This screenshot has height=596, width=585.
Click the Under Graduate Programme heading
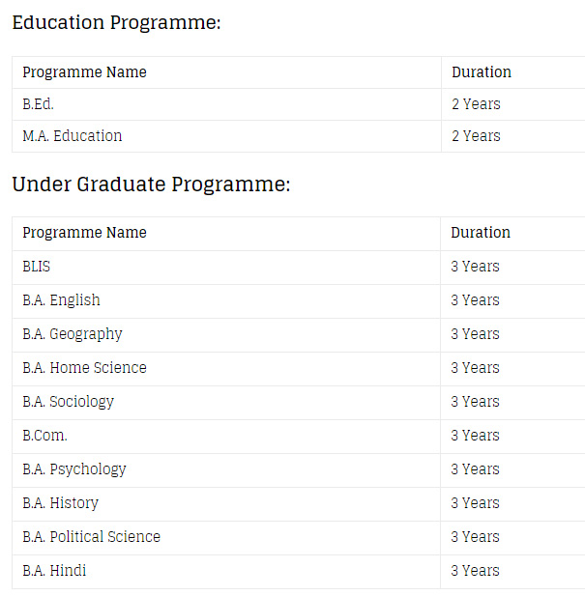(151, 184)
